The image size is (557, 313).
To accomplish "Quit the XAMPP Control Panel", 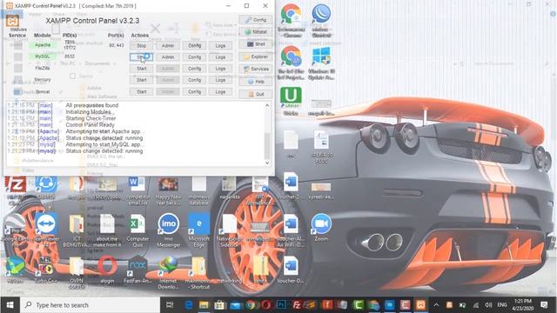I will point(255,94).
